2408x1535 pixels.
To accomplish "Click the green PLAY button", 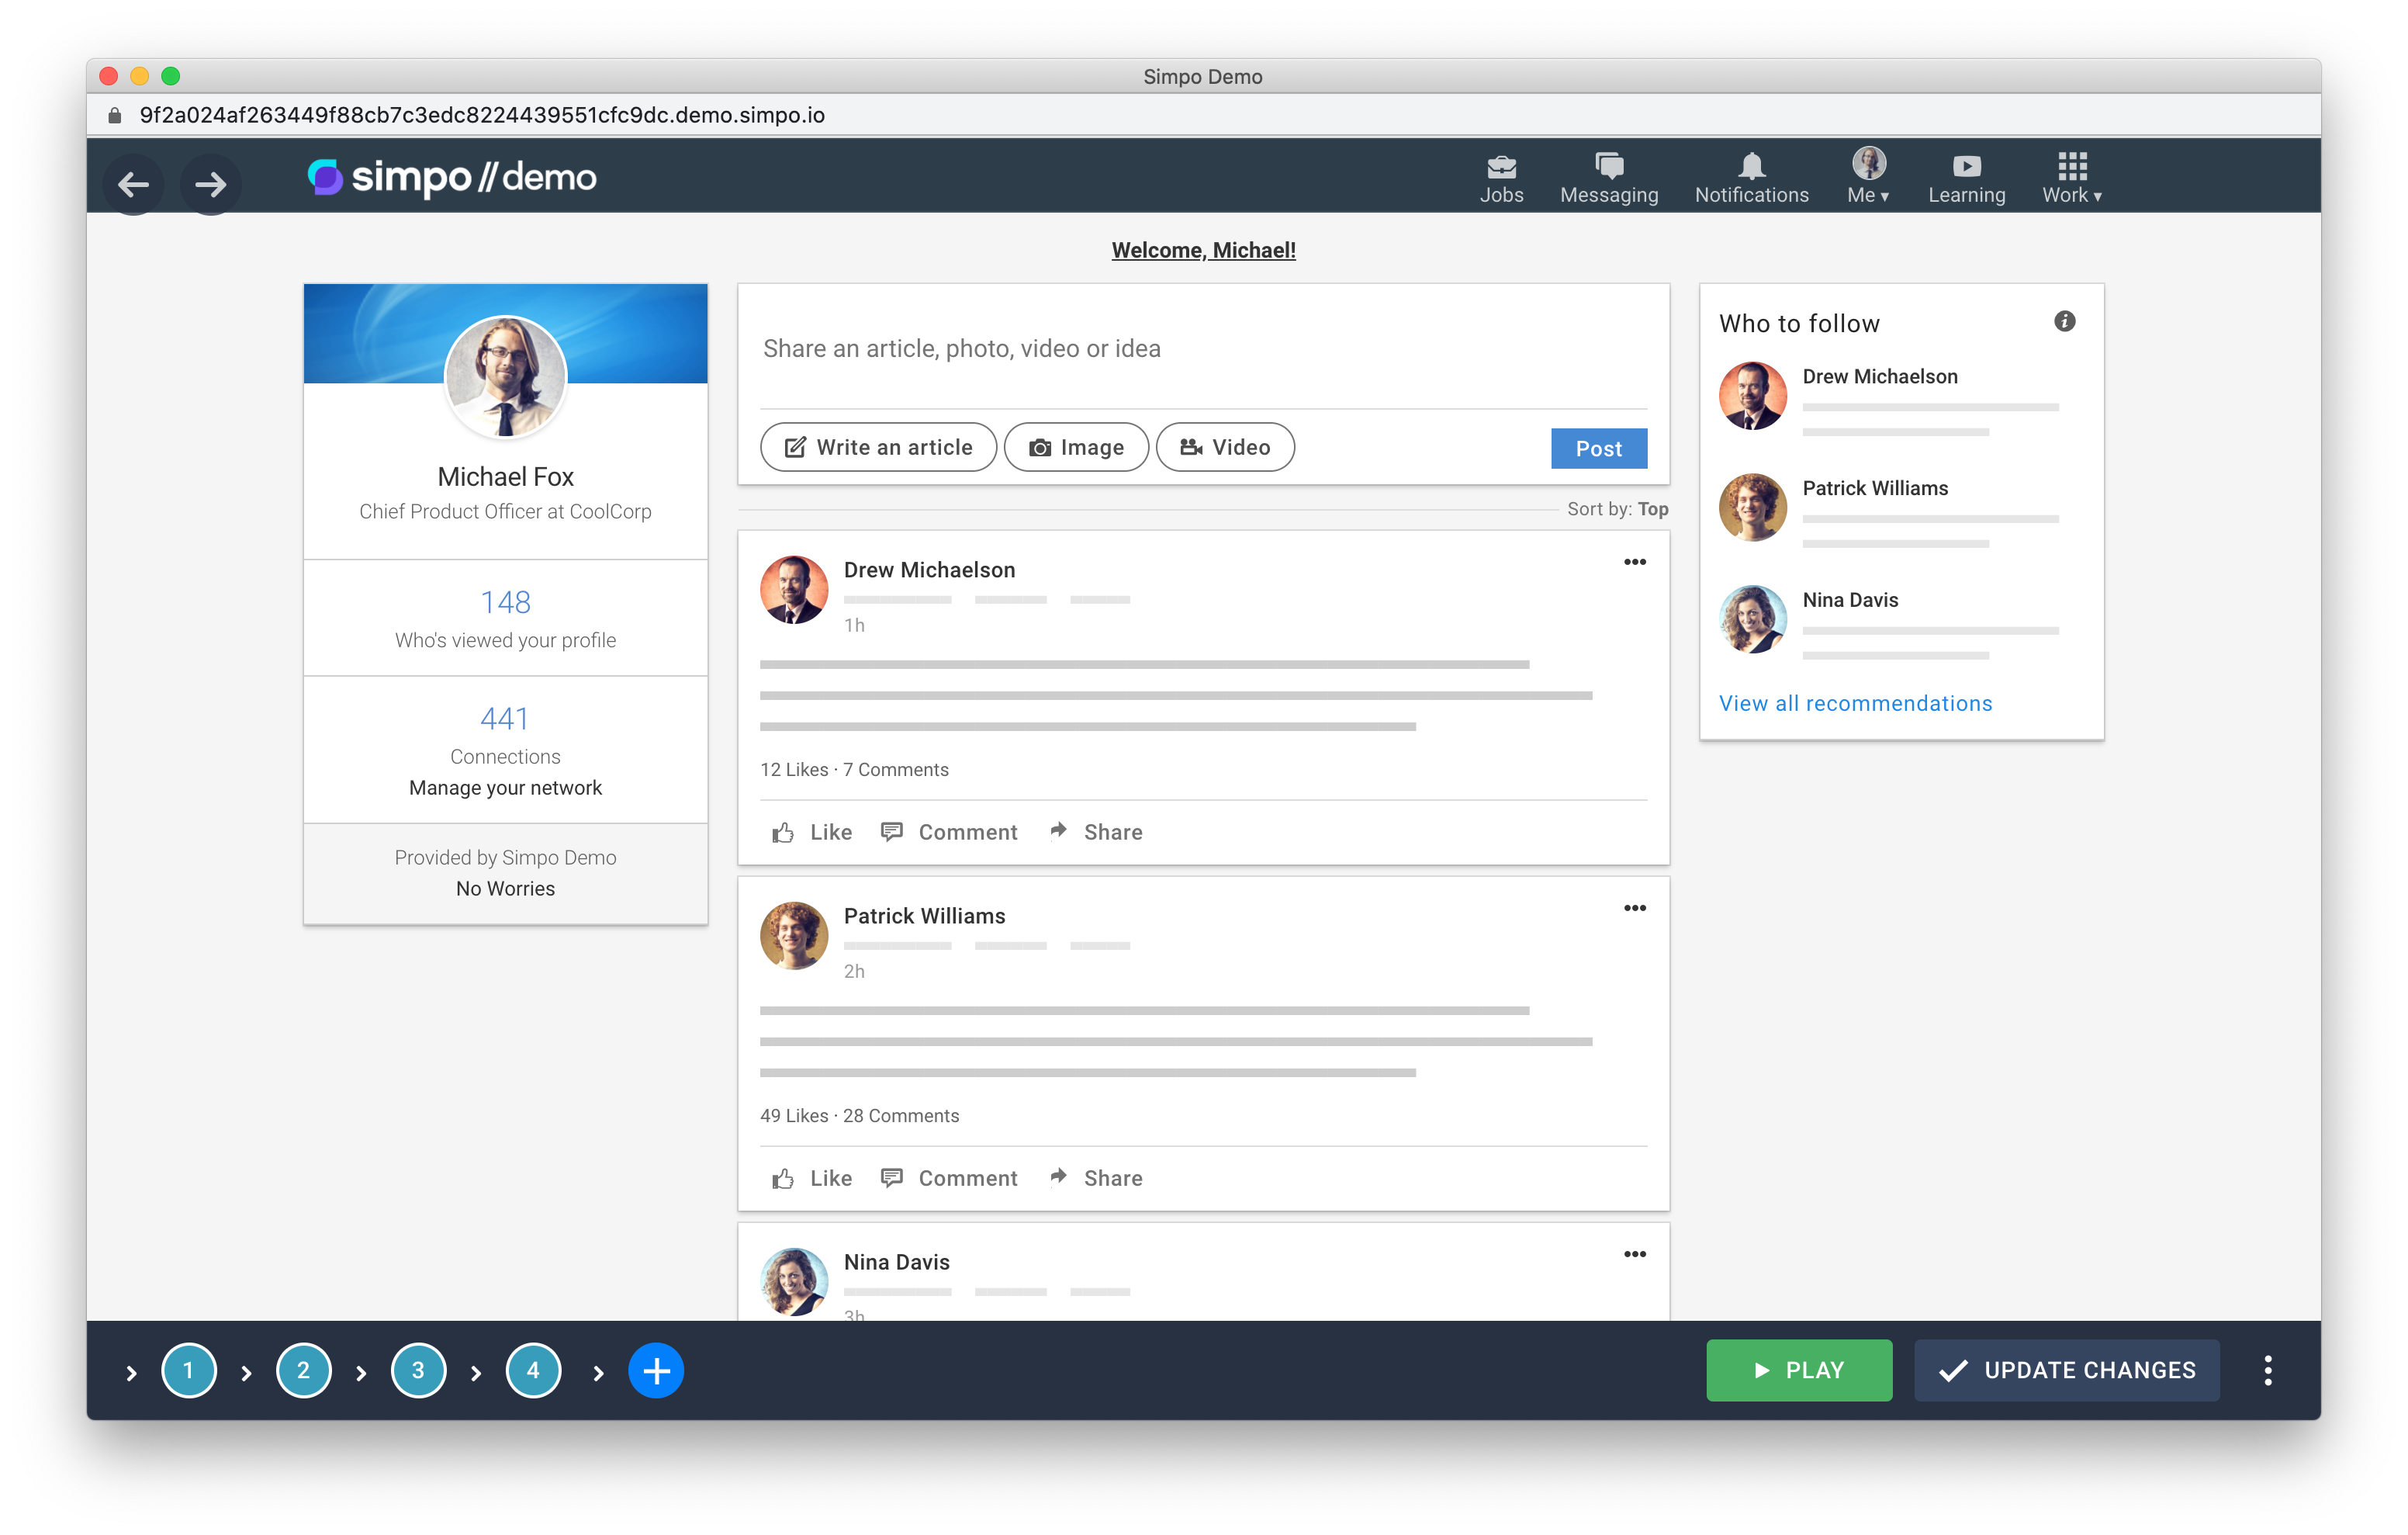I will [1799, 1371].
